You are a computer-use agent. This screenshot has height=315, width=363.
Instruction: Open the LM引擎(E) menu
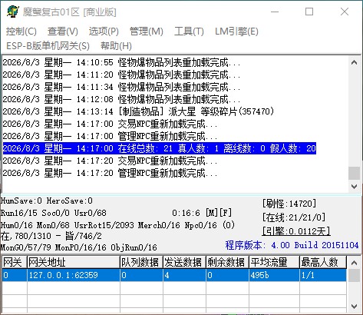236,31
